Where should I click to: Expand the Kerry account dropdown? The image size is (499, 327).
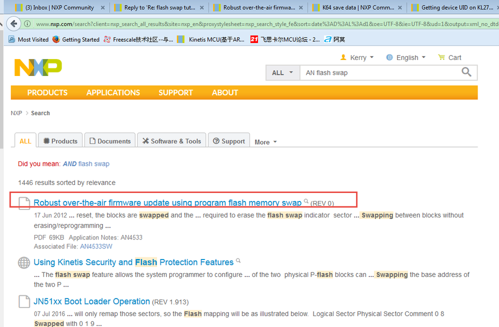click(371, 57)
